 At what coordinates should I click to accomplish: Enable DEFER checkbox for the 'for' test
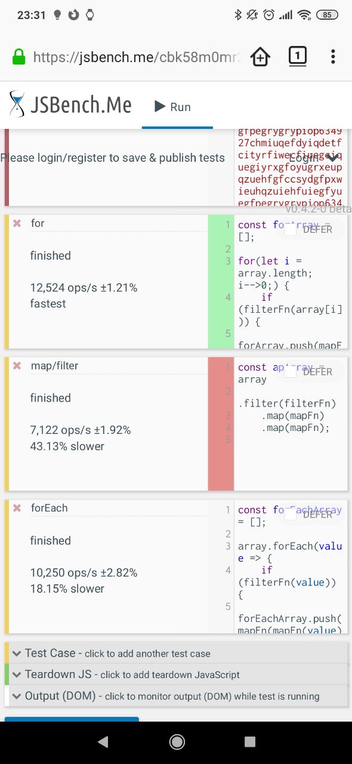click(x=290, y=229)
